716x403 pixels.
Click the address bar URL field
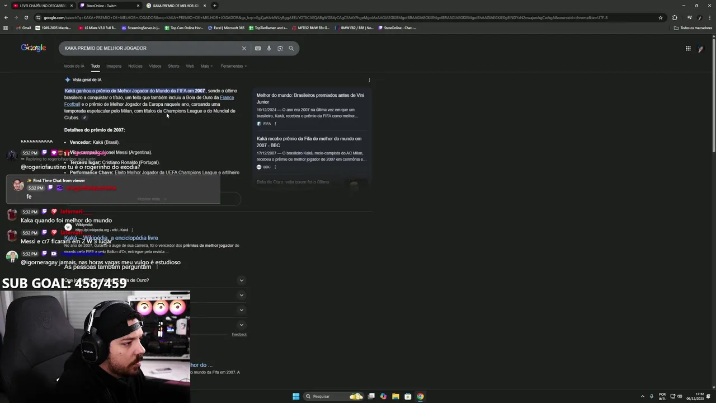pos(347,17)
